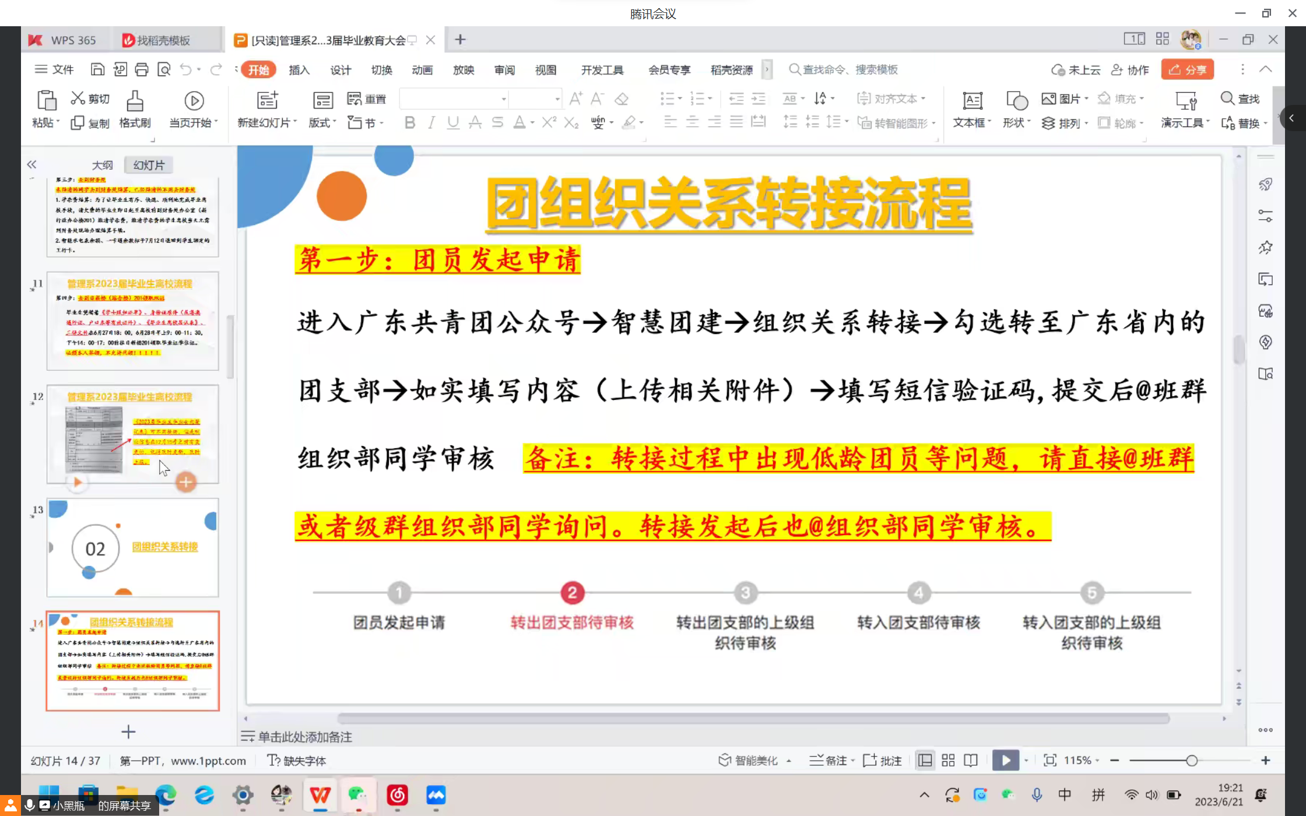Toggle Bold formatting
The height and width of the screenshot is (816, 1306).
pyautogui.click(x=410, y=122)
